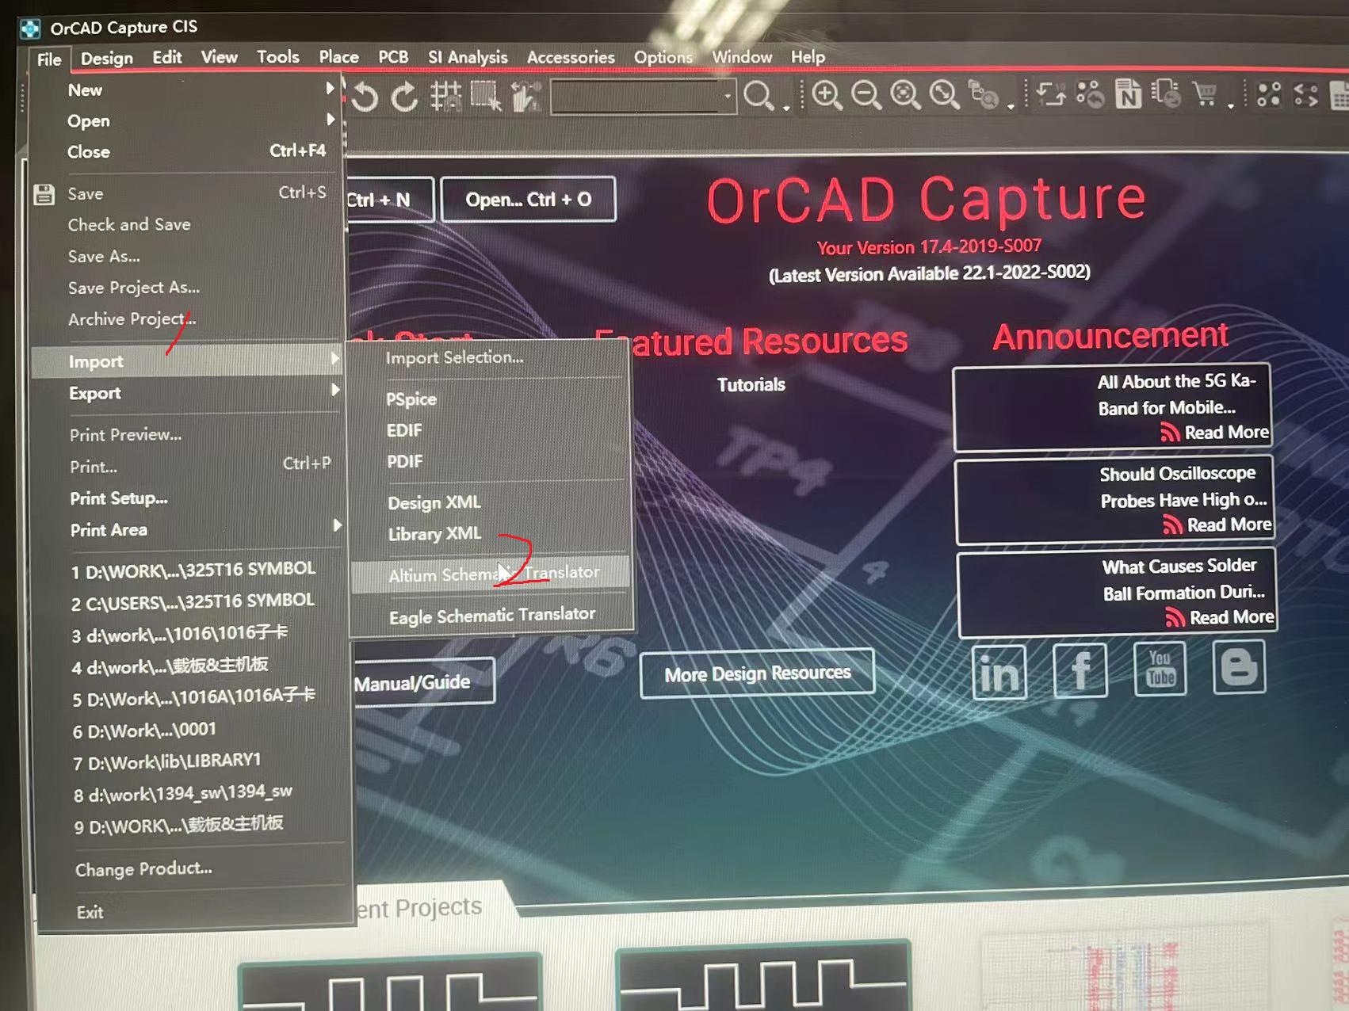The width and height of the screenshot is (1349, 1011).
Task: Click Read More under Should Oscilloscope Probes
Action: click(x=1225, y=525)
